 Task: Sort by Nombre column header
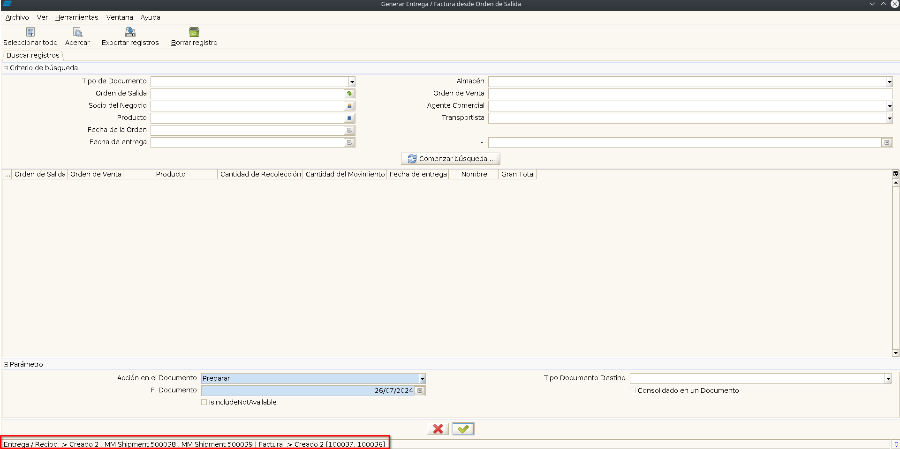coord(474,174)
